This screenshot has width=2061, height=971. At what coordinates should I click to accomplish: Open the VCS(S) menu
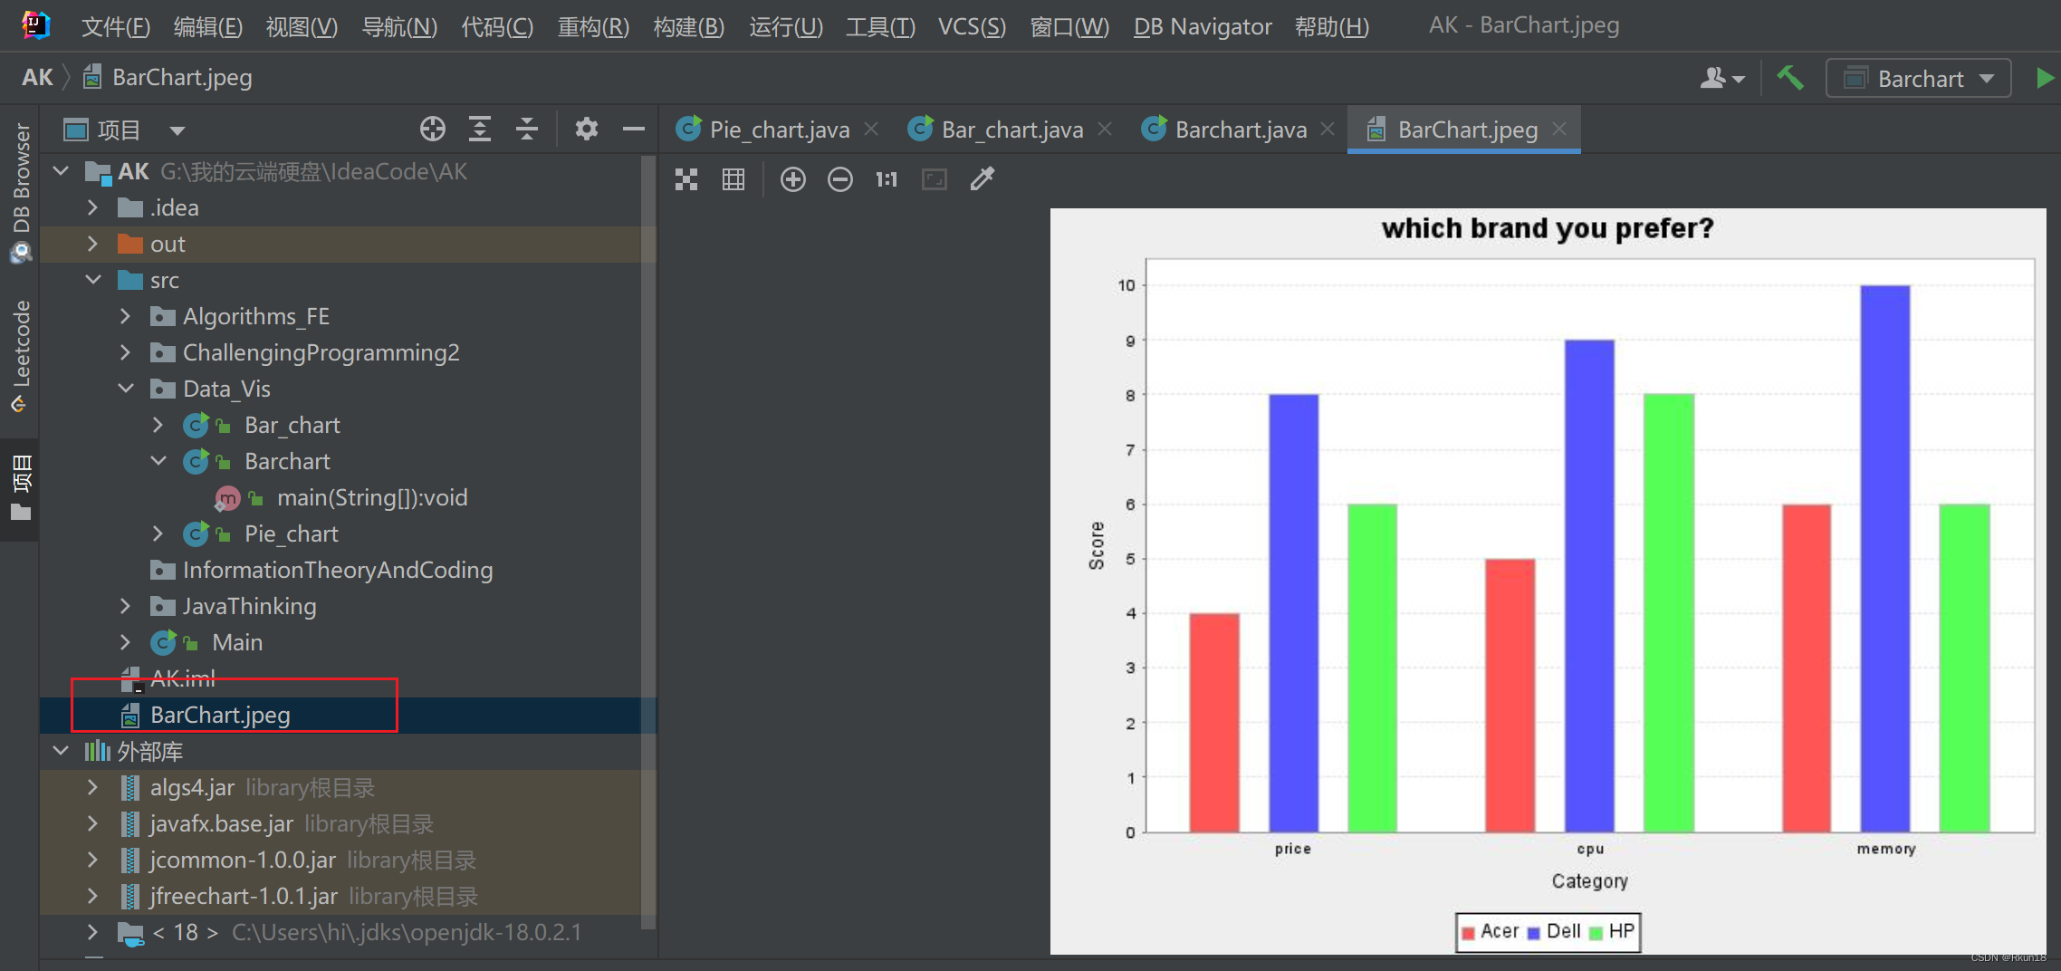pos(972,26)
